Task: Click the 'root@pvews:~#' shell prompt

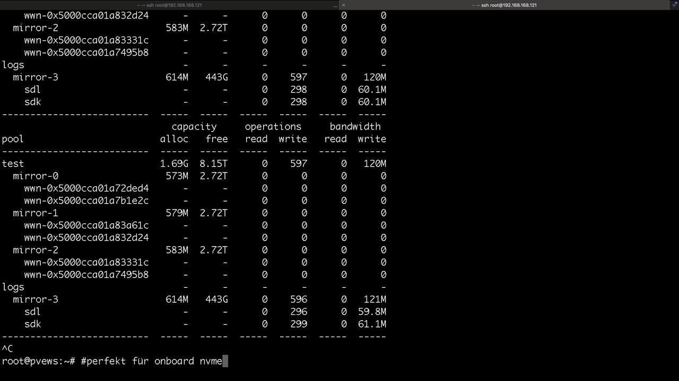Action: click(38, 361)
